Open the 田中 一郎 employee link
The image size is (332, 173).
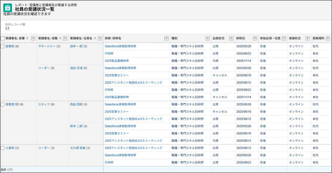pos(76,46)
